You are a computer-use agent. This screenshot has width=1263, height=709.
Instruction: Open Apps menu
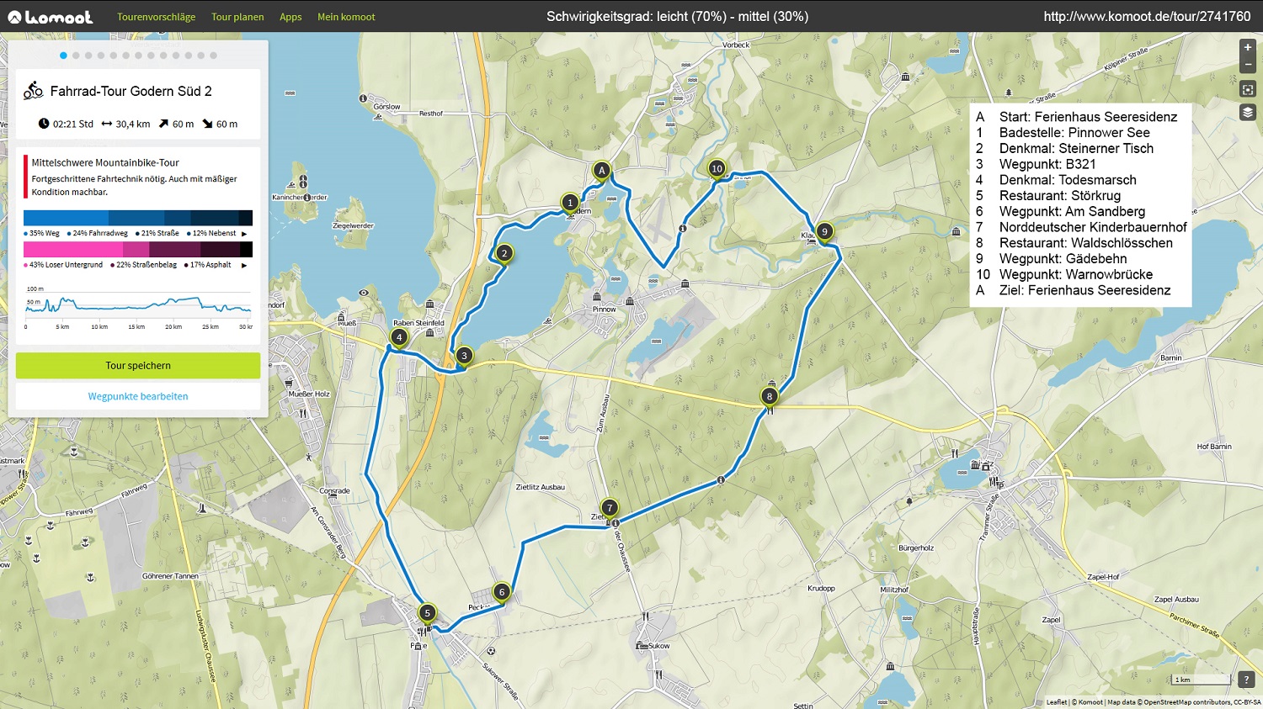tap(290, 17)
